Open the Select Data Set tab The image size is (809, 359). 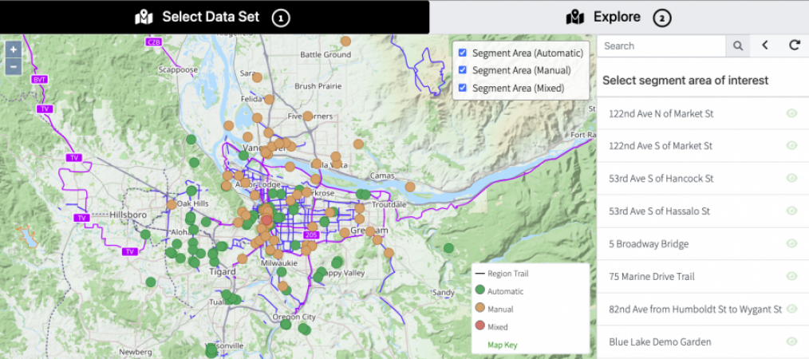pos(211,17)
